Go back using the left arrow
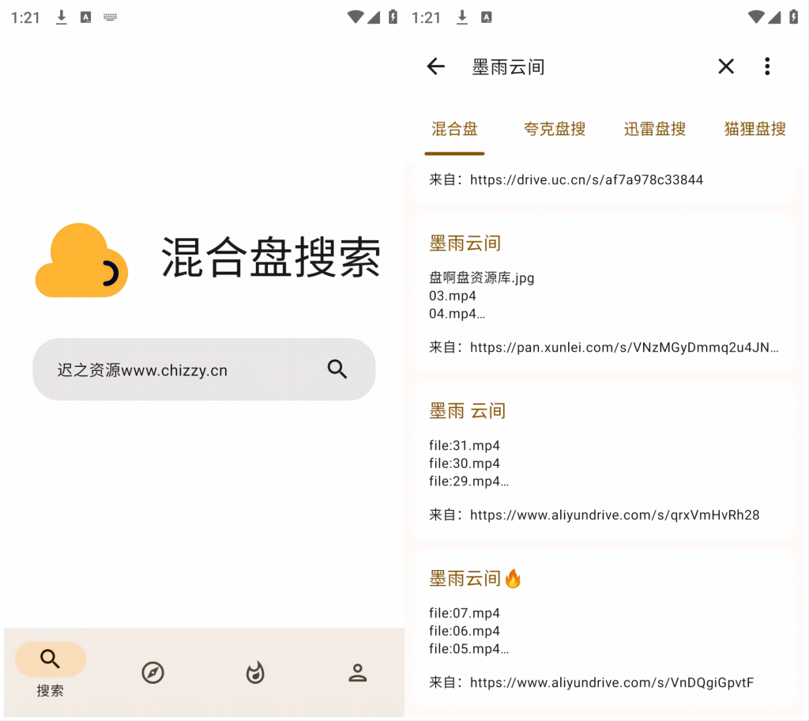Screen dimensions: 809x721 [436, 66]
